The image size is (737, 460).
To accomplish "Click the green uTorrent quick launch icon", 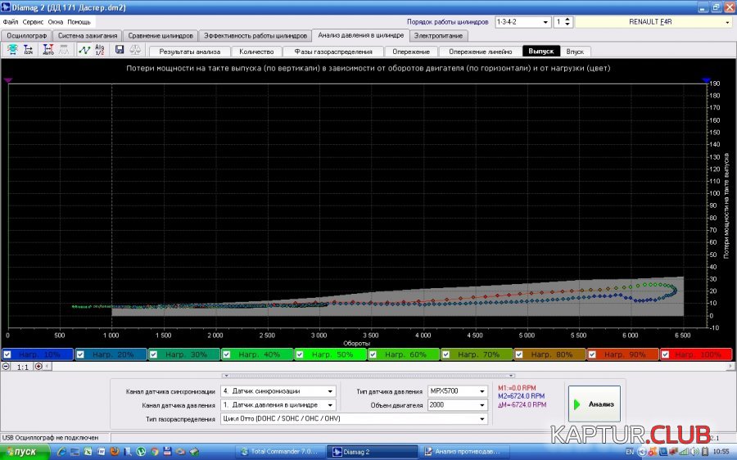I will [x=141, y=452].
